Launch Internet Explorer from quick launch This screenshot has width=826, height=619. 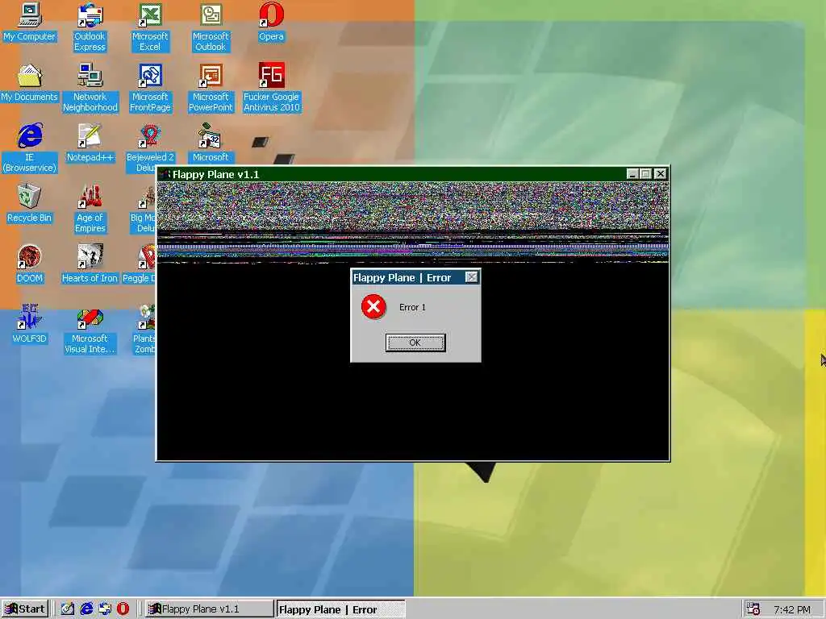tap(86, 609)
